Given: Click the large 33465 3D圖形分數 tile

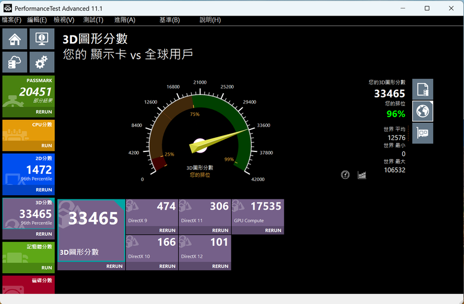Looking at the screenshot, I should [91, 230].
